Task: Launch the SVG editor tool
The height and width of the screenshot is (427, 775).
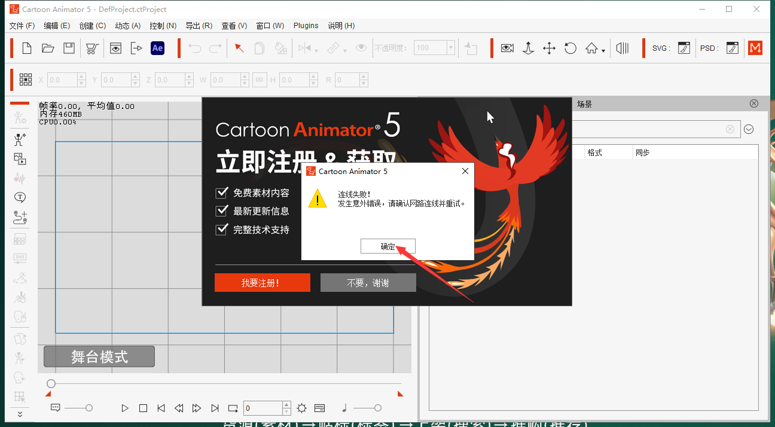Action: pyautogui.click(x=684, y=48)
